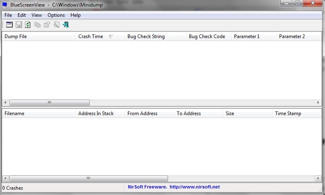Click the BlueScreenView title bar app icon
This screenshot has width=325, height=195.
5,5
